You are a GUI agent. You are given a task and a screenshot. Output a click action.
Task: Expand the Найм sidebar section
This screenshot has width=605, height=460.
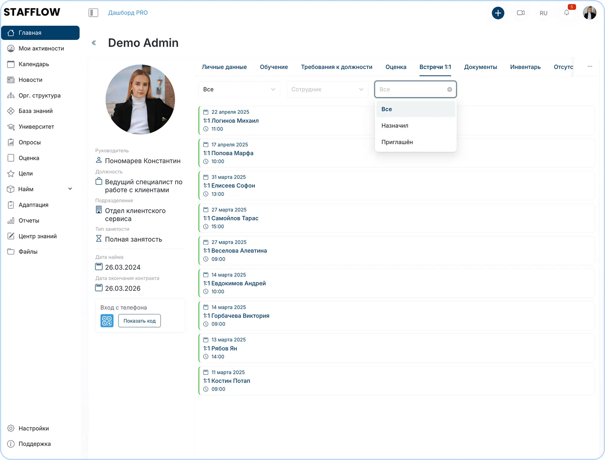(70, 189)
